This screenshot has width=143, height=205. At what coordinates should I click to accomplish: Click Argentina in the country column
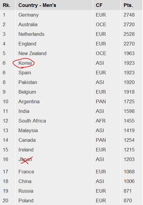29,101
